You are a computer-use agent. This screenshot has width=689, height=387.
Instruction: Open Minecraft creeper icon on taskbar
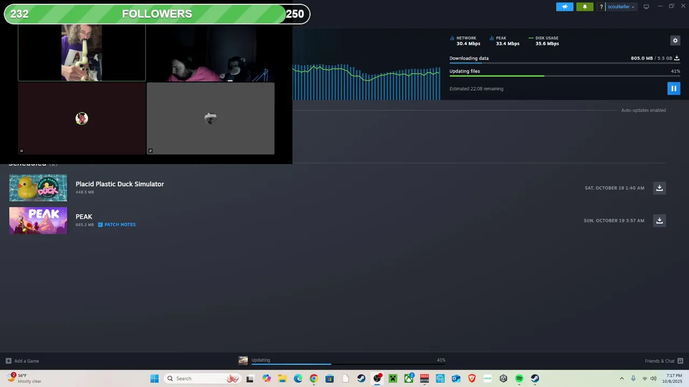pos(393,378)
